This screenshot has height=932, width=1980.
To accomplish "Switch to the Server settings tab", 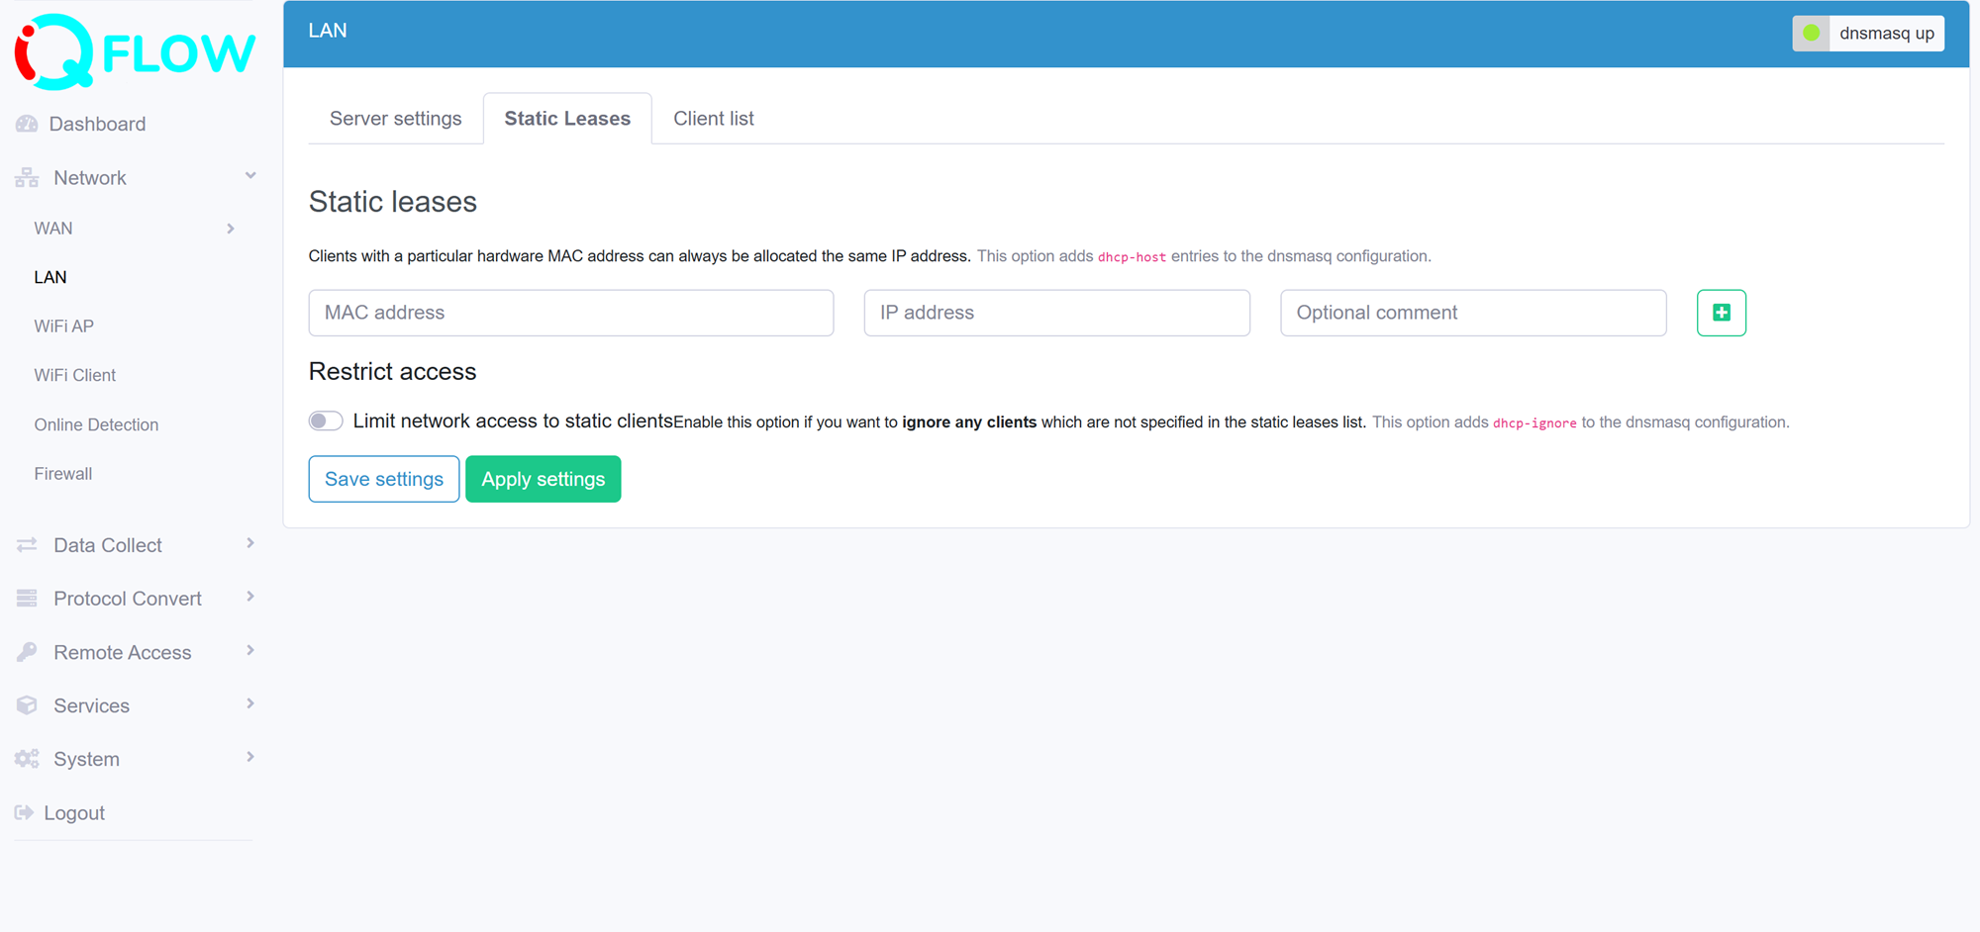I will click(395, 118).
